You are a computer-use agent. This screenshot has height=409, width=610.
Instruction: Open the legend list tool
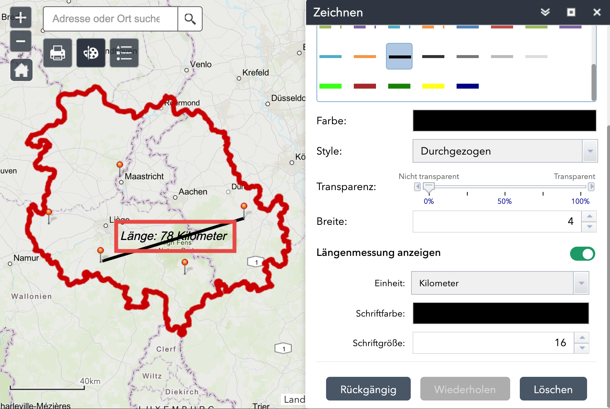click(x=124, y=53)
